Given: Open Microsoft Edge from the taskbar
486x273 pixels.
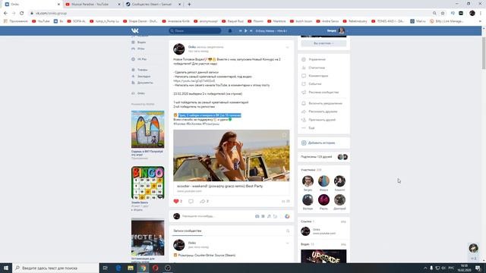Looking at the screenshot, I should [118, 268].
